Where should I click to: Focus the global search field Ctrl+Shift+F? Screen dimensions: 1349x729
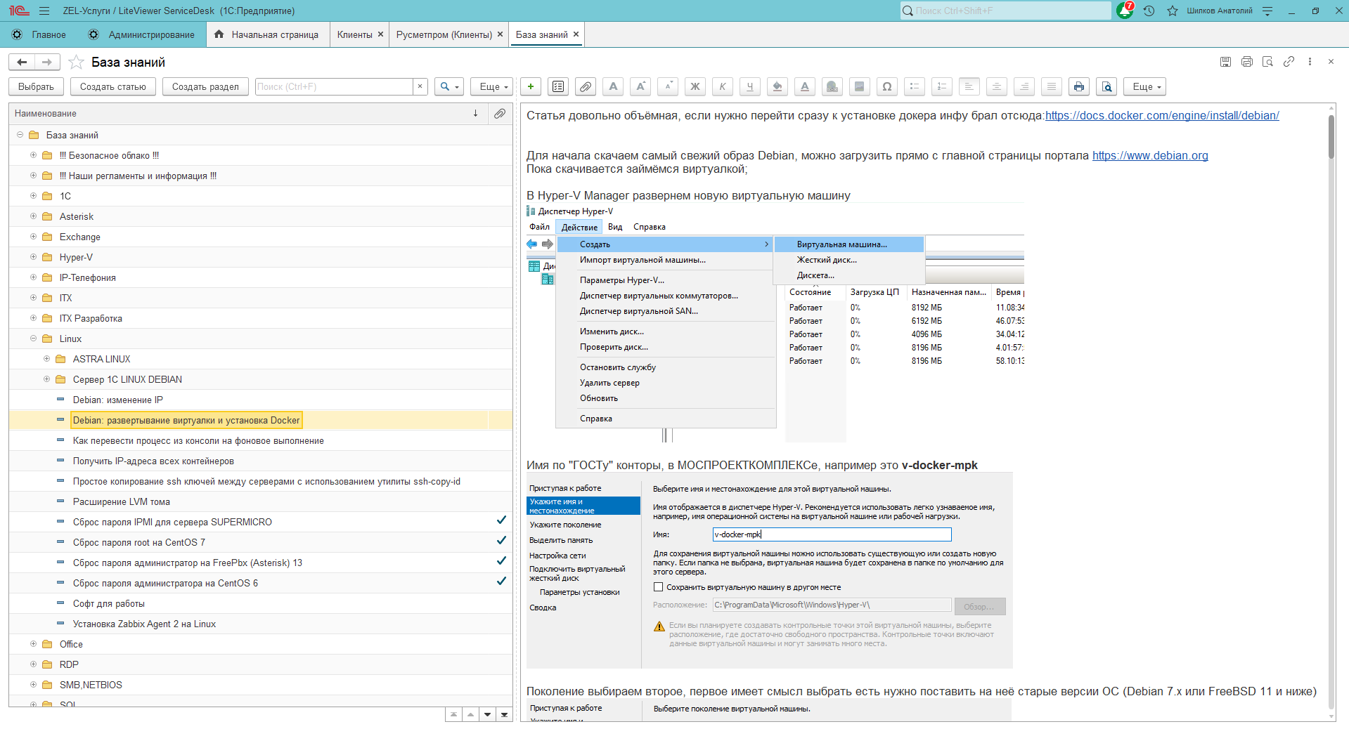pyautogui.click(x=1006, y=11)
